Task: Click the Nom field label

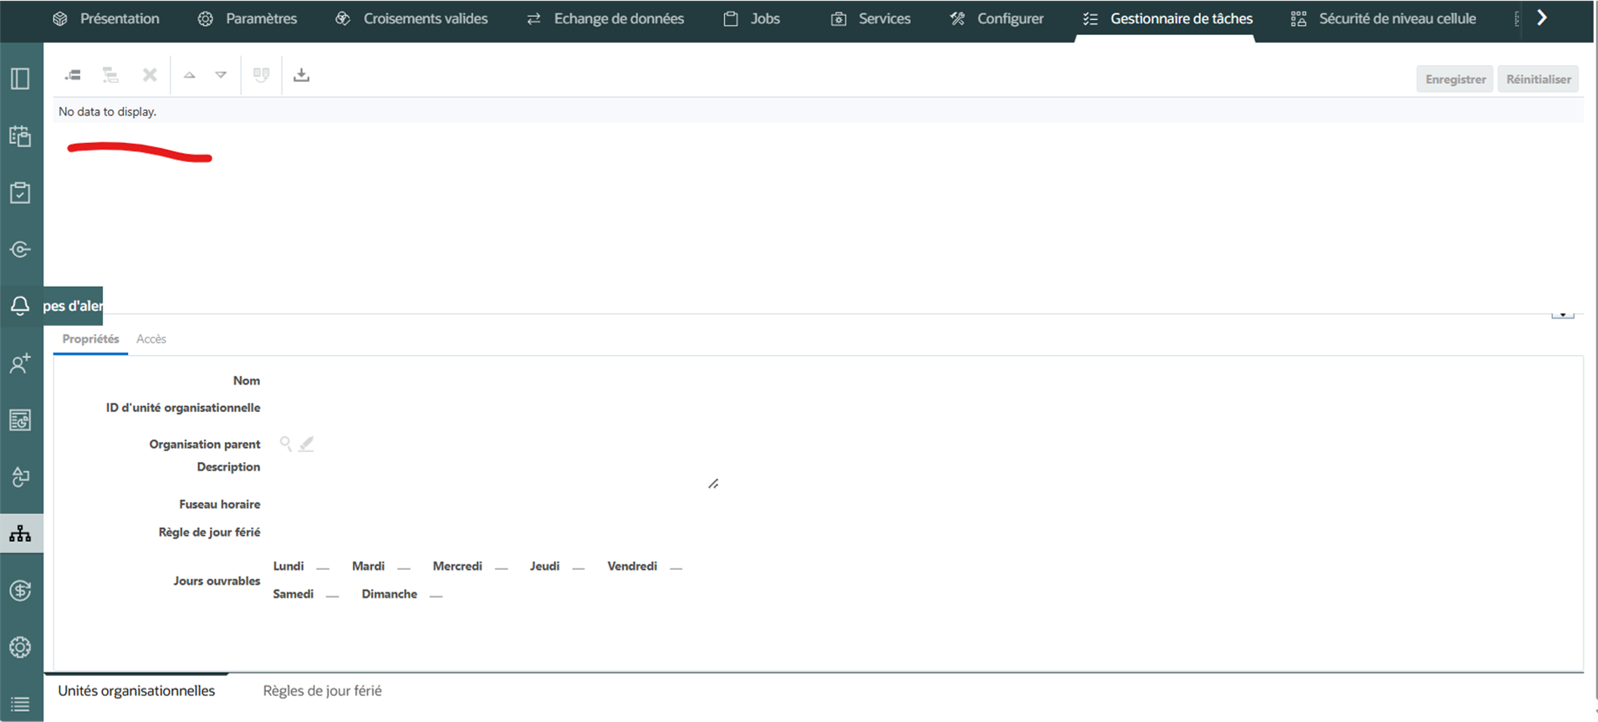Action: click(x=247, y=380)
